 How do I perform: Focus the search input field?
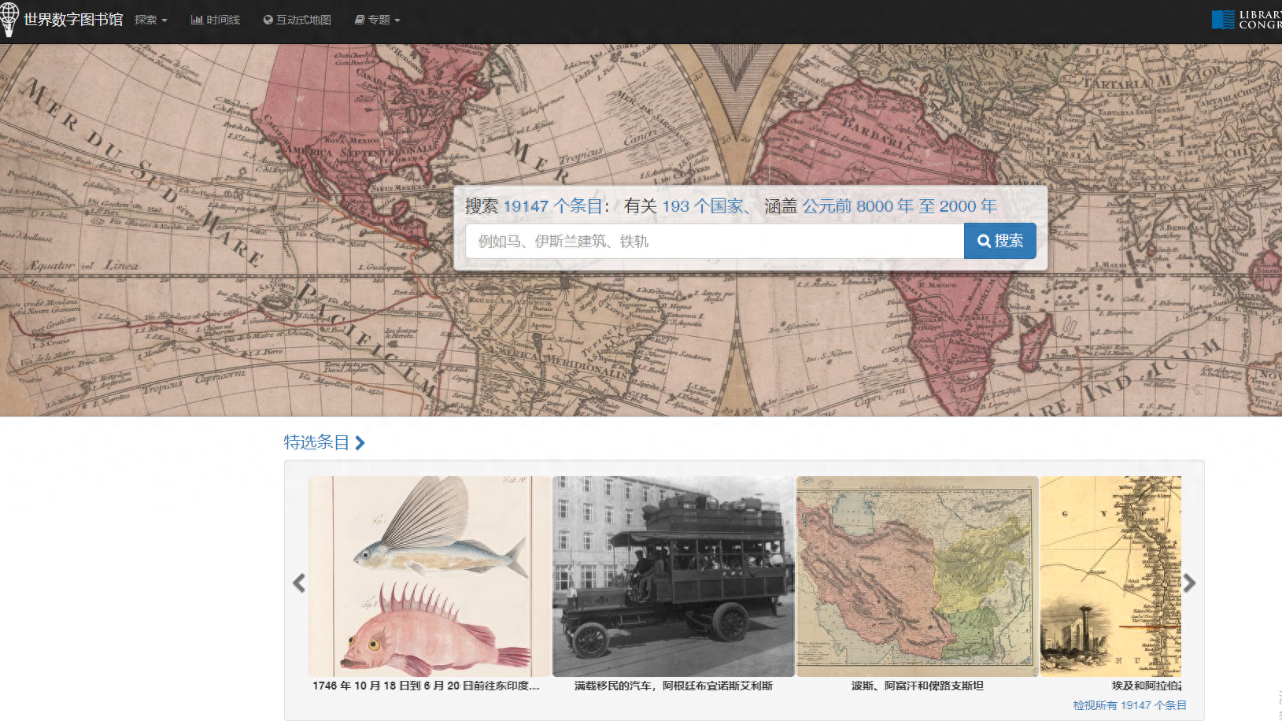click(715, 241)
